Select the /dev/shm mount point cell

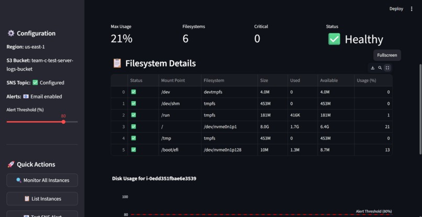coord(180,103)
